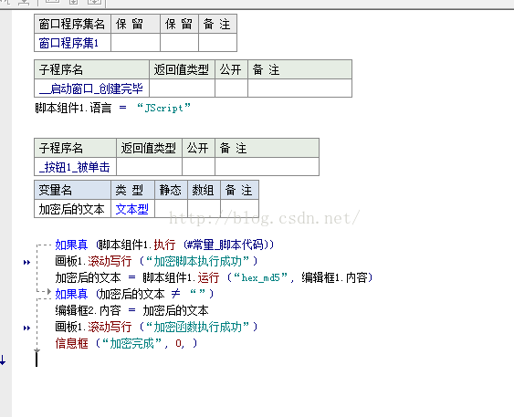
Task: Click 返回值类型 cell in the __启动窗口_创建完毕 row
Action: pos(183,89)
